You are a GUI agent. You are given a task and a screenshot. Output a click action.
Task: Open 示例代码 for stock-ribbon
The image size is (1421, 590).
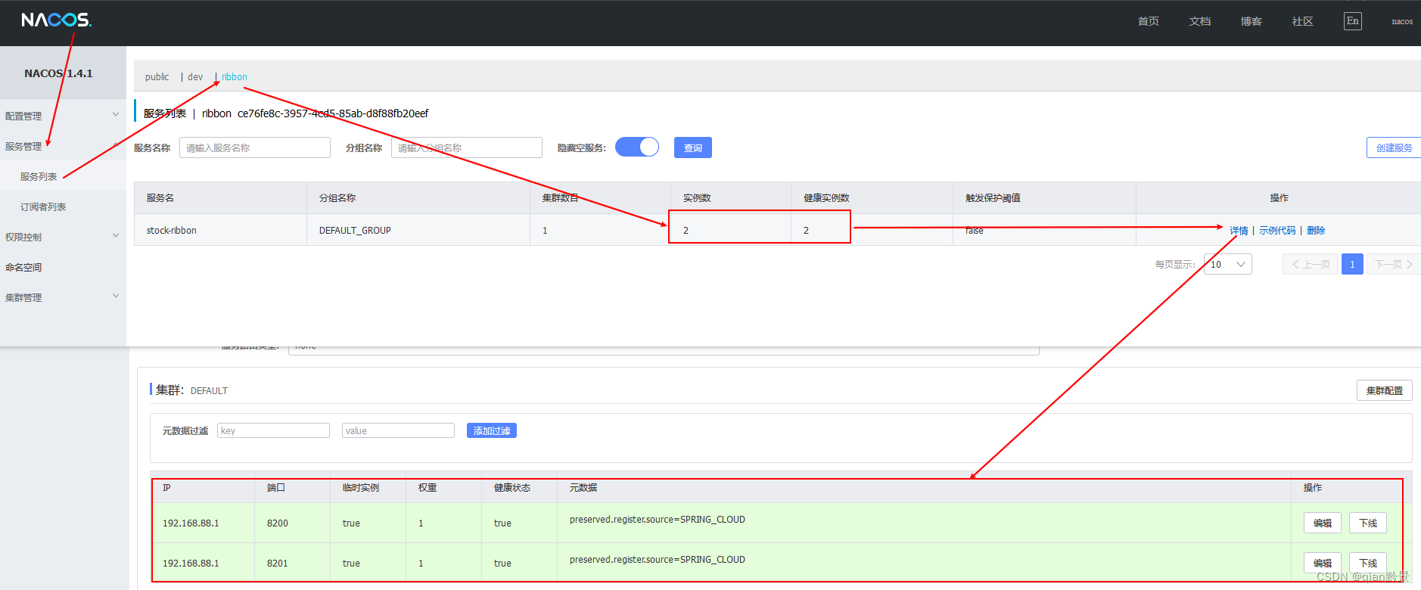point(1277,231)
